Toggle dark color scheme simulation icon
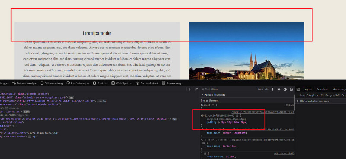Viewport: 346px width, 159px height. [x=285, y=89]
